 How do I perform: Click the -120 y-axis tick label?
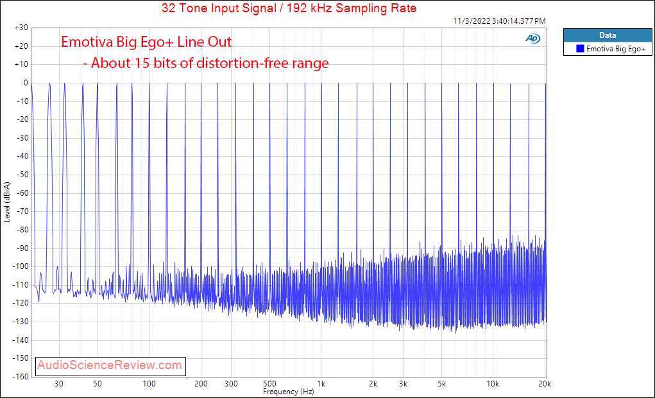click(20, 303)
